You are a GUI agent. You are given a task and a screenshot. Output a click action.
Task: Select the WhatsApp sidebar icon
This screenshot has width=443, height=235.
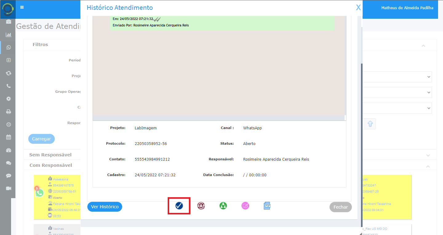[9, 47]
